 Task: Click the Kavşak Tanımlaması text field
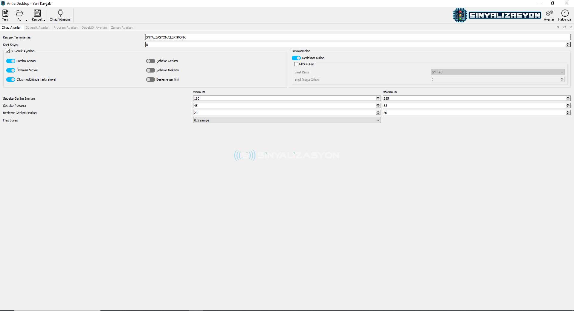pyautogui.click(x=358, y=37)
